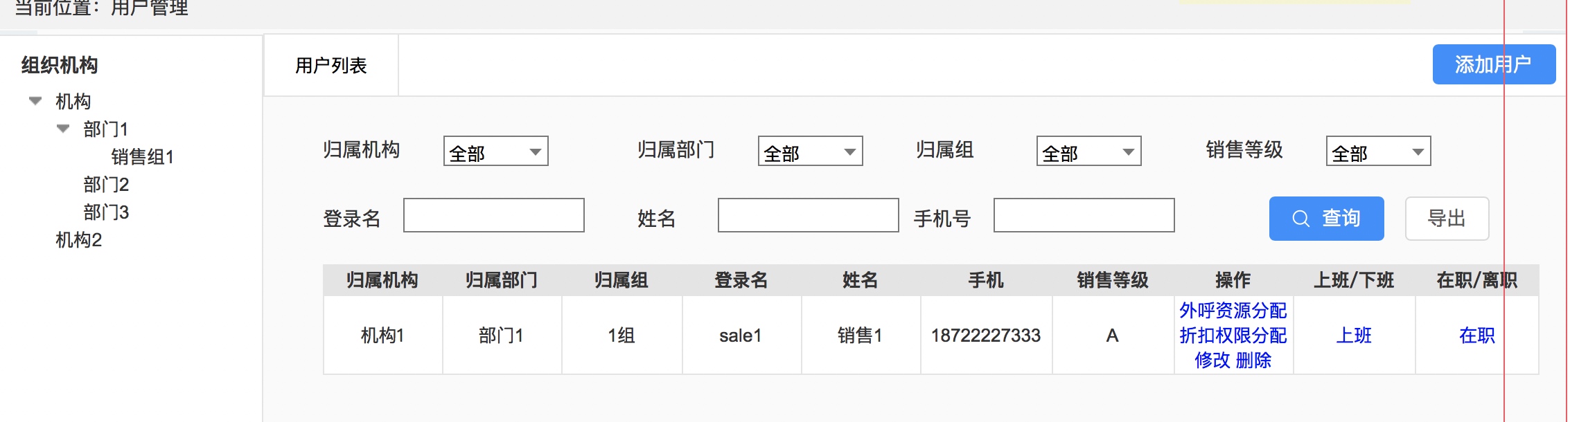Open the 归属机构 dropdown
Viewport: 1570px width, 422px height.
[x=496, y=151]
